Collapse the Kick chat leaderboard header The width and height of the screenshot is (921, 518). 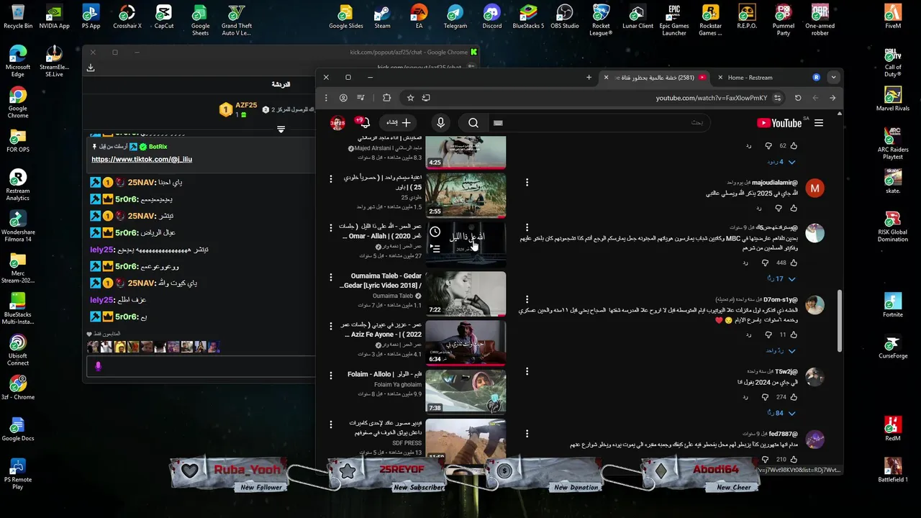(x=281, y=129)
